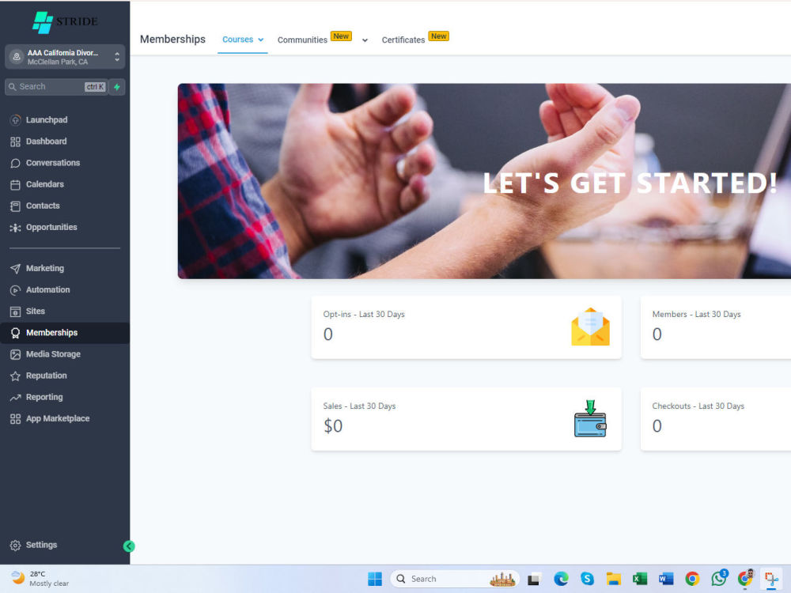The width and height of the screenshot is (791, 593).
Task: Click the Sales wallet icon
Action: (590, 418)
